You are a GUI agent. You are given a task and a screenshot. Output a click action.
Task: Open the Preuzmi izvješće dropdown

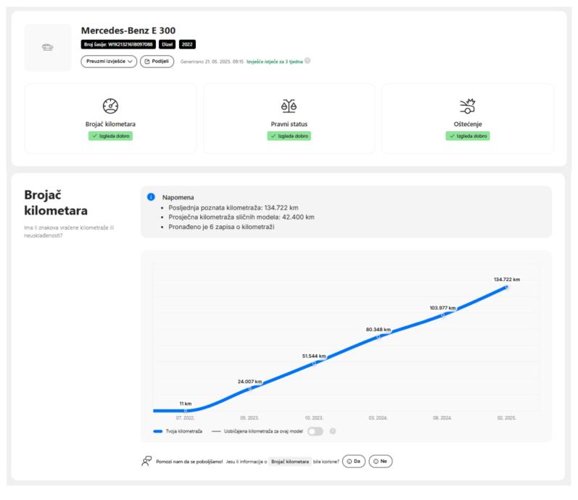pyautogui.click(x=109, y=62)
